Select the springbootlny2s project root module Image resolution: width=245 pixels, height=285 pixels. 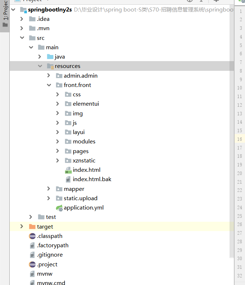(50, 10)
